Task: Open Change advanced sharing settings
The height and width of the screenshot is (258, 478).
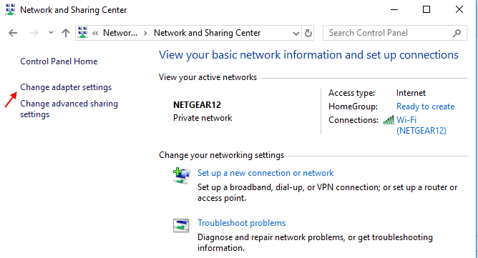Action: point(69,109)
